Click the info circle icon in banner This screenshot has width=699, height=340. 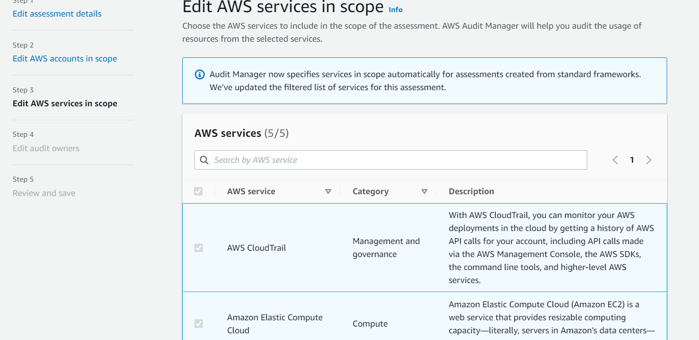[200, 74]
